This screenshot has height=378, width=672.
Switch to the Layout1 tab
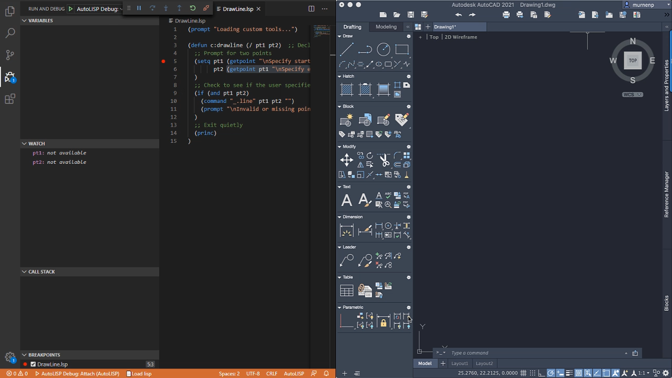[459, 363]
